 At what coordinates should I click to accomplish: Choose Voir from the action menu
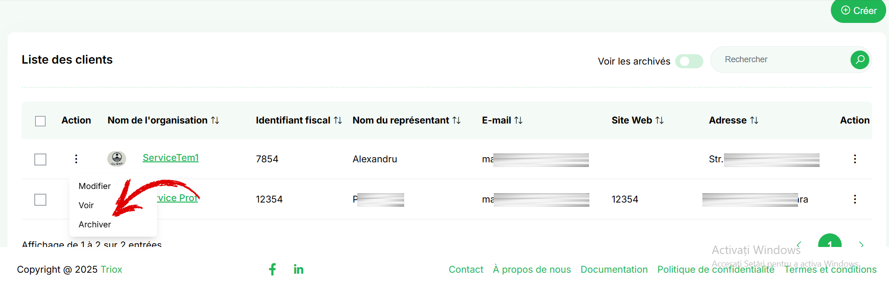[x=86, y=205]
